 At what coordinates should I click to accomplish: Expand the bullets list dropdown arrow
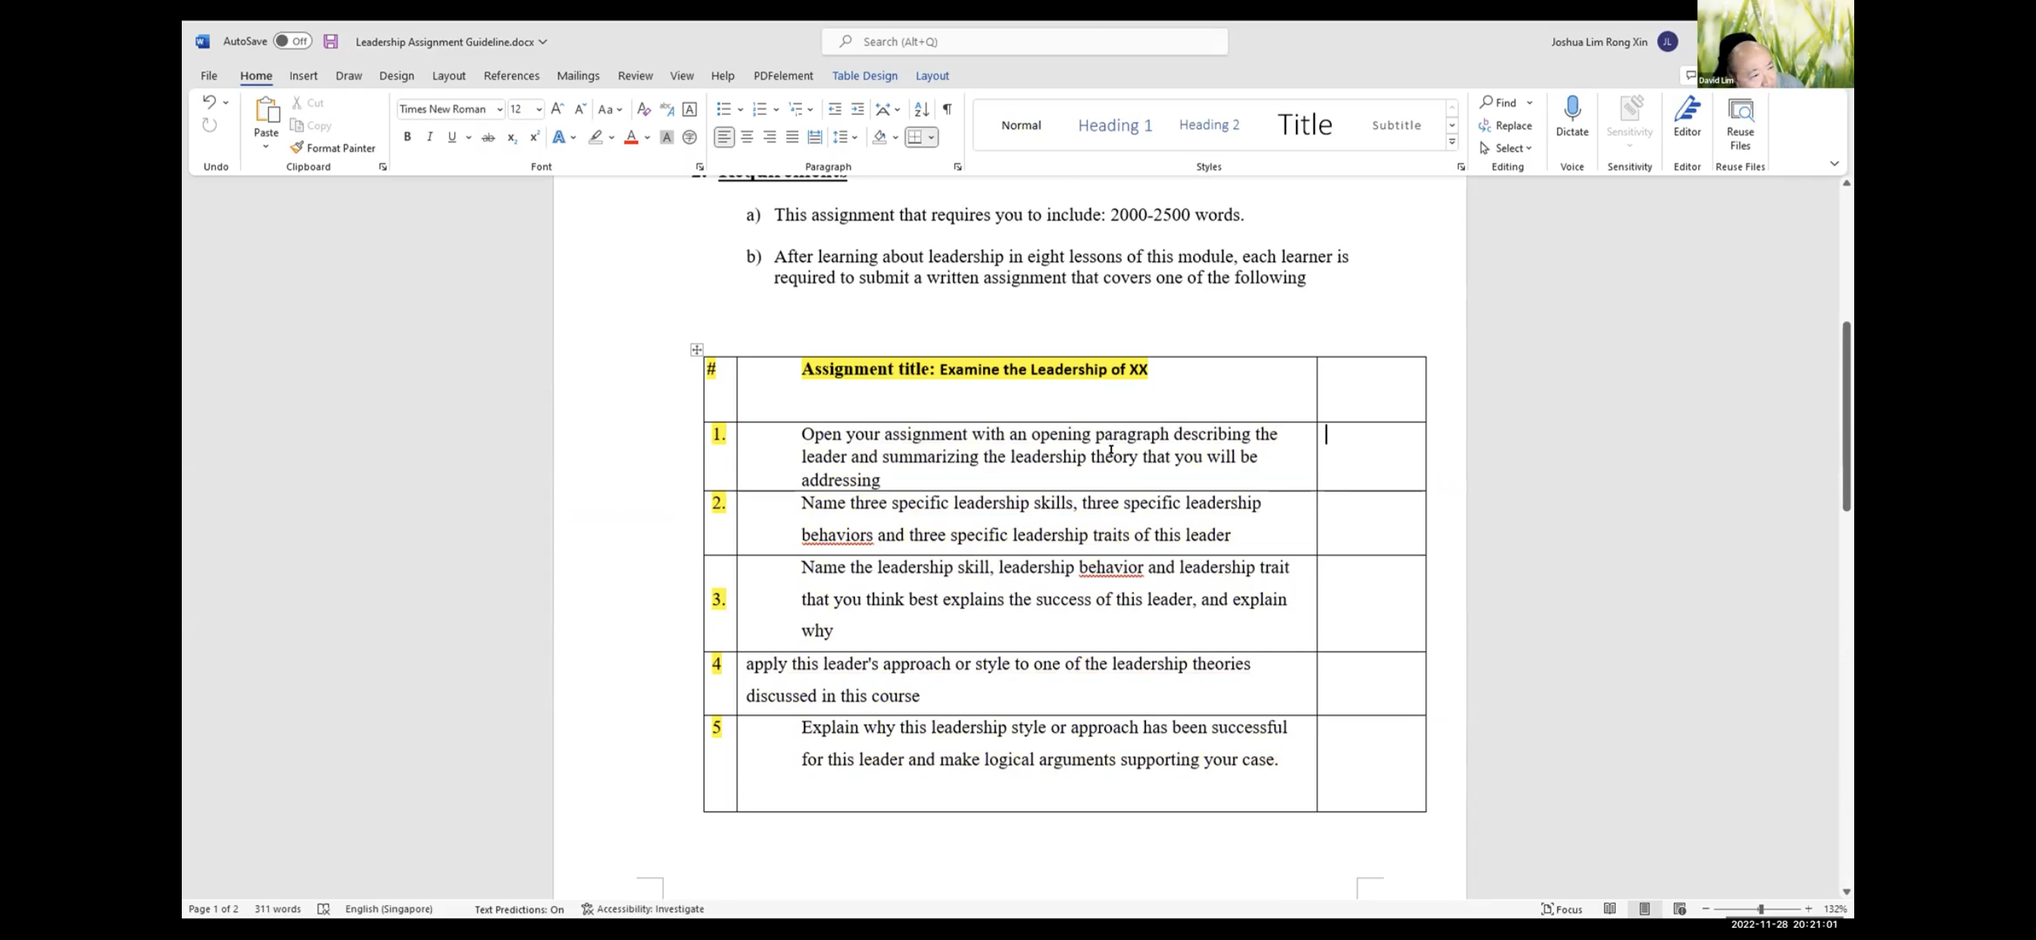740,109
